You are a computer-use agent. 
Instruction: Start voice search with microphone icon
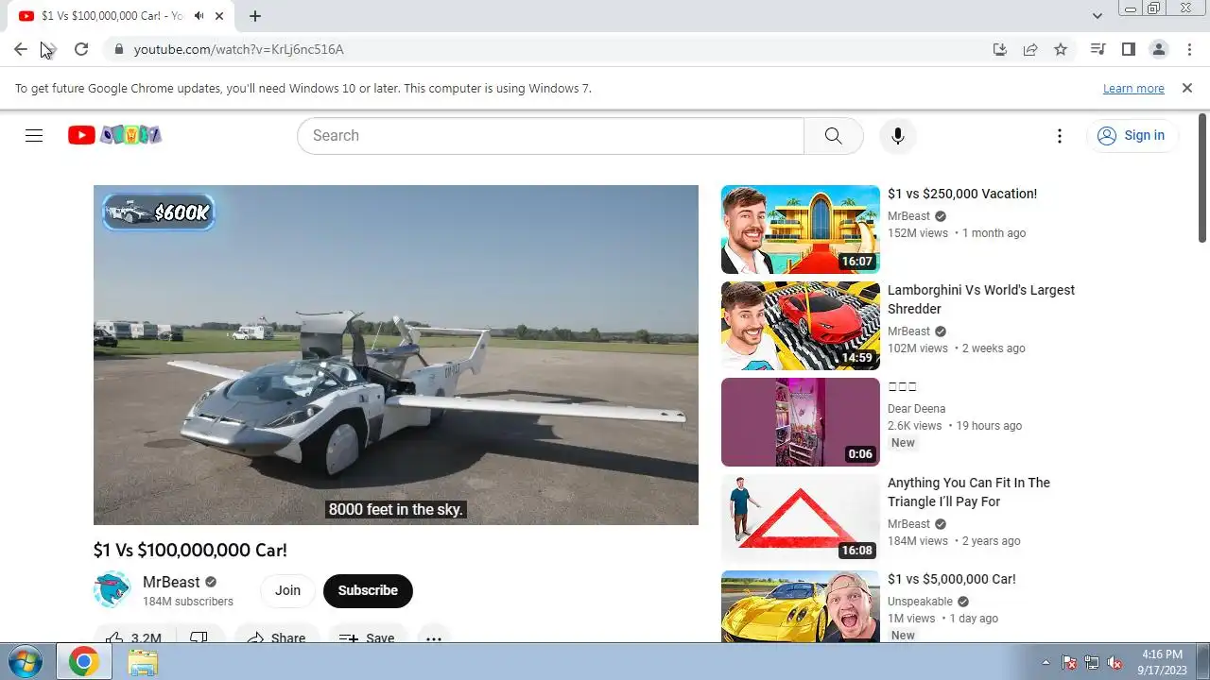point(897,135)
